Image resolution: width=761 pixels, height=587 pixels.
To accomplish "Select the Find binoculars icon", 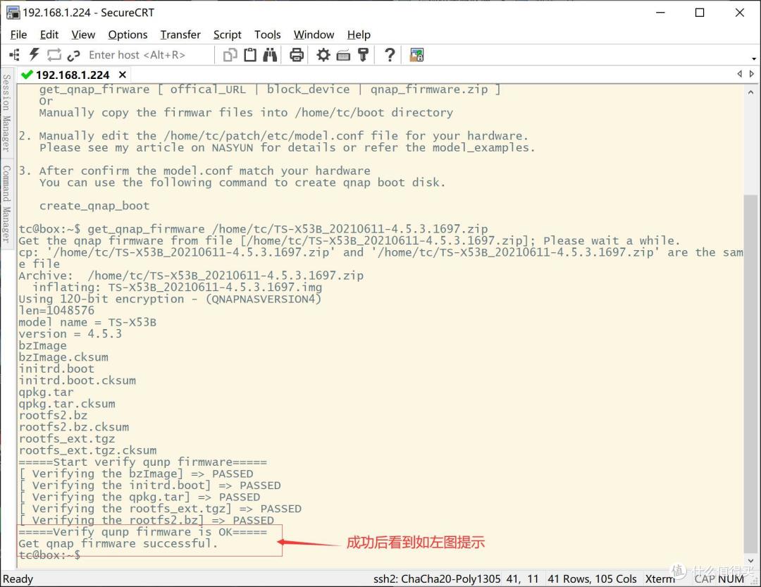I will tap(270, 55).
